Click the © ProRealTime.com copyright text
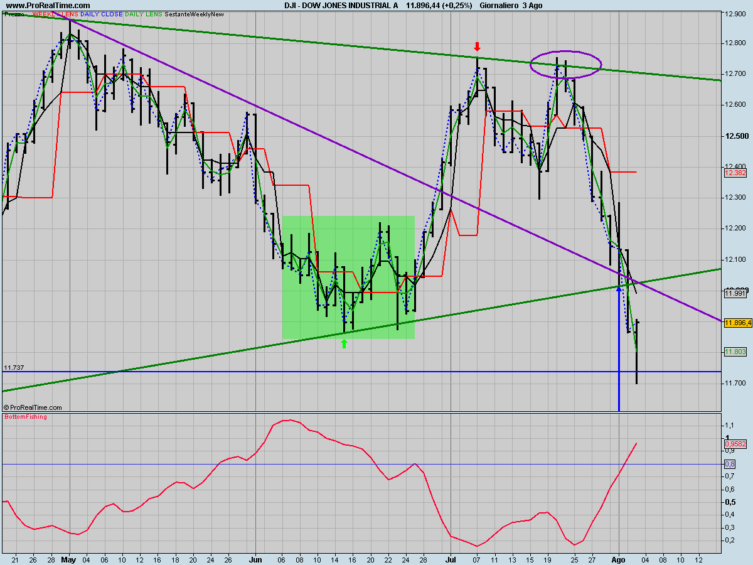 pyautogui.click(x=33, y=407)
